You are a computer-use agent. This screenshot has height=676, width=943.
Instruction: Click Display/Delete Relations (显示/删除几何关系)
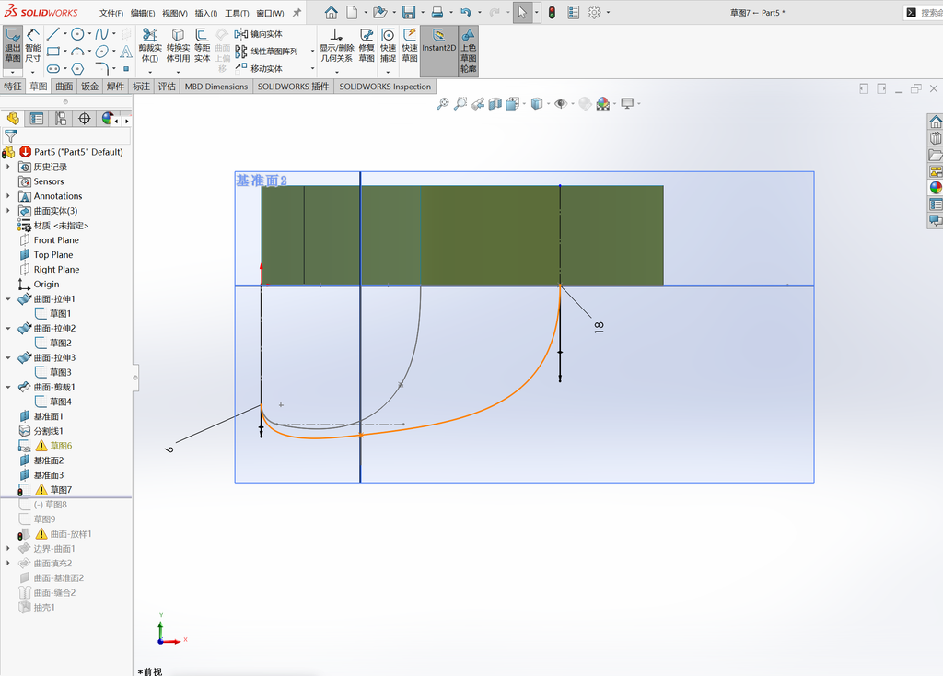336,45
